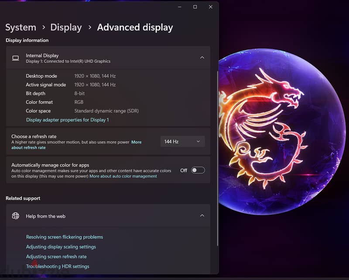Close the Settings window
This screenshot has height=280, width=349.
pyautogui.click(x=211, y=7)
